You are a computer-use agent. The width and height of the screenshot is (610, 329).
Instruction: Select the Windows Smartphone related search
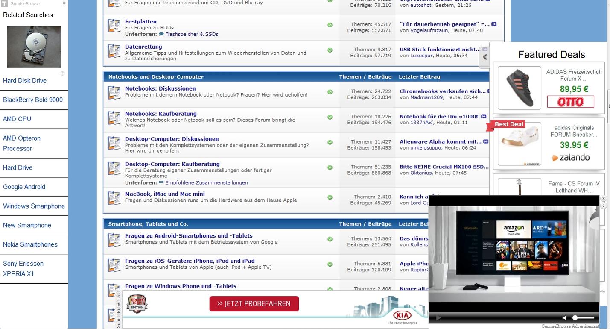34,206
